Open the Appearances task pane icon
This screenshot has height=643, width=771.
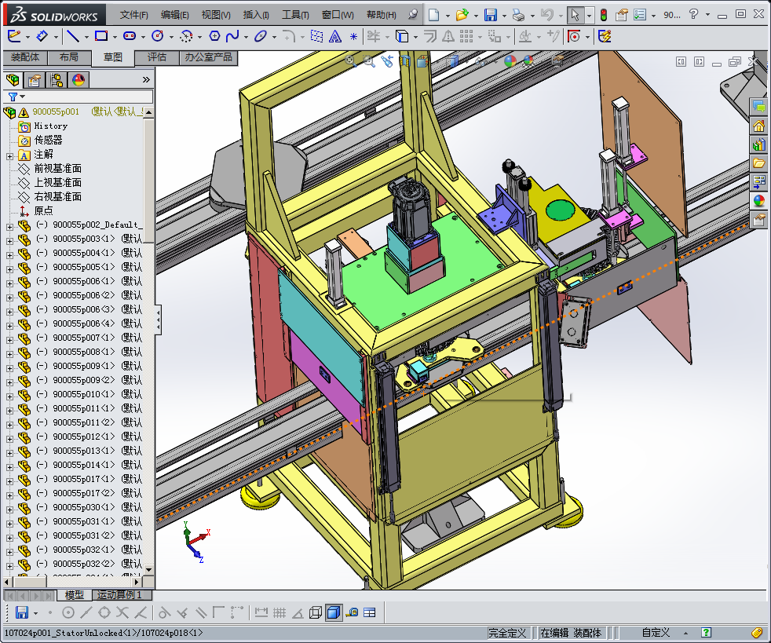[759, 200]
